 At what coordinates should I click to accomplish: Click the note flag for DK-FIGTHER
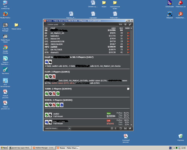(128, 50)
